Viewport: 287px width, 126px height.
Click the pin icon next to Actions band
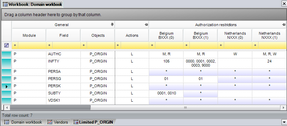[x=146, y=24]
